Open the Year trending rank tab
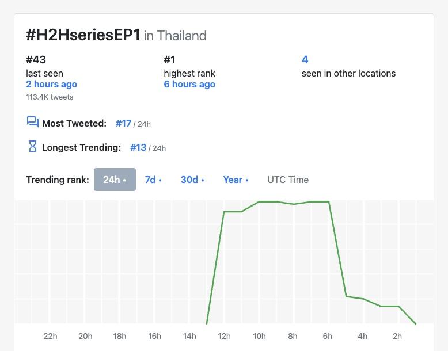Image resolution: width=448 pixels, height=351 pixels. 236,180
